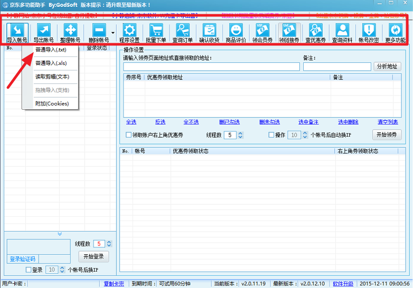
Task: Click the 优惠券领取地址 column header
Action: (238, 78)
